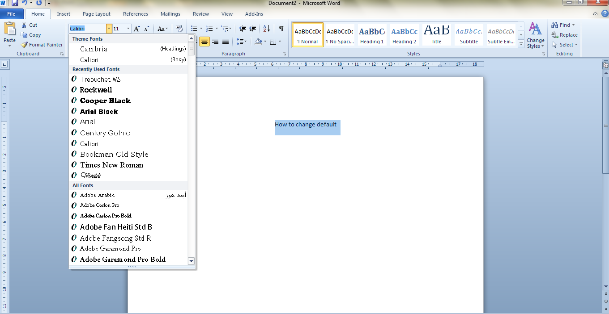
Task: Apply the Heading 1 style
Action: point(372,35)
